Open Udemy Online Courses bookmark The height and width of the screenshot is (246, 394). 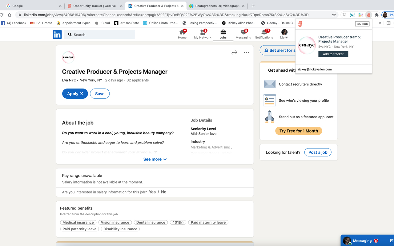coord(278,23)
